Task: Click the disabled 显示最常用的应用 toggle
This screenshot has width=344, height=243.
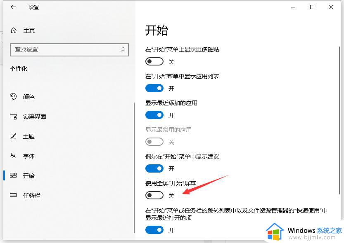Action: coord(154,142)
